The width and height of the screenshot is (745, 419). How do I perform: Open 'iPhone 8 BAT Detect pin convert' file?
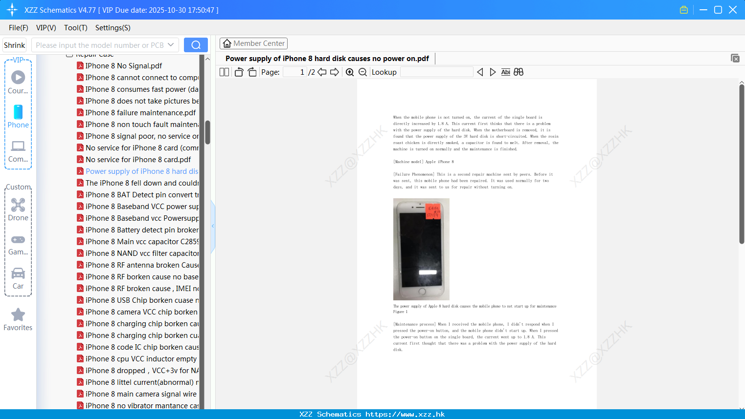pos(137,195)
